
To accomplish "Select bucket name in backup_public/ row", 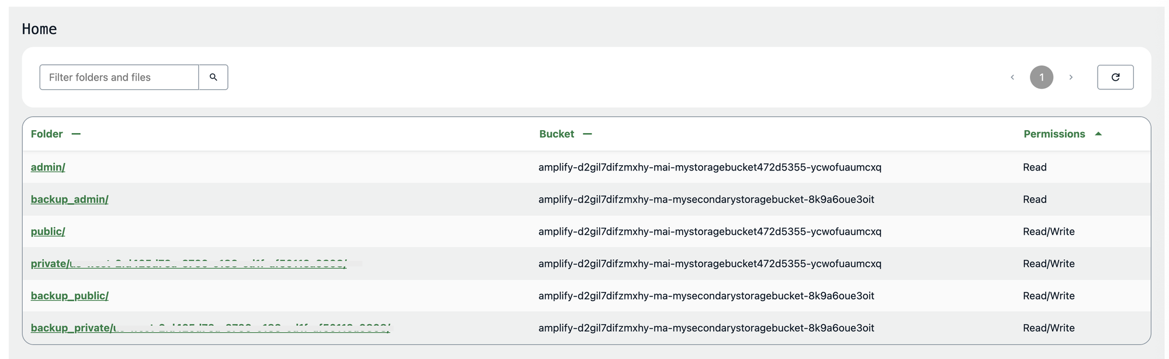I will coord(706,295).
